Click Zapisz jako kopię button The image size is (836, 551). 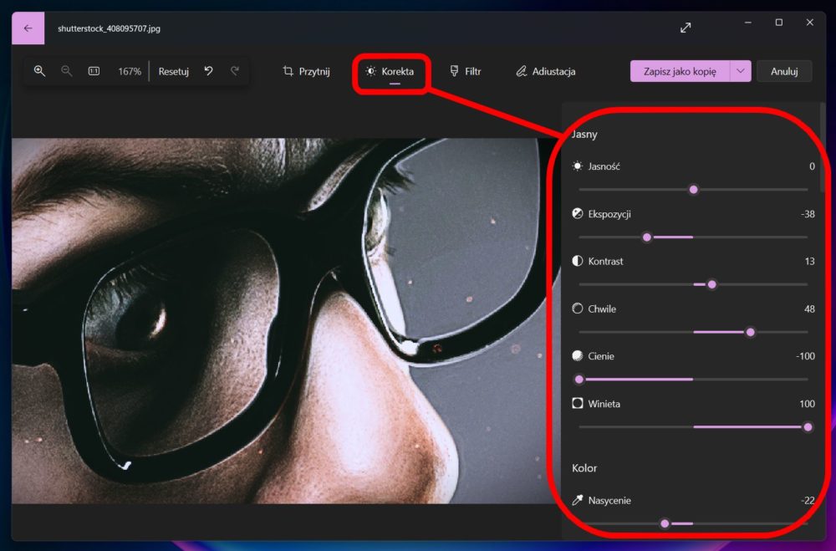click(680, 71)
